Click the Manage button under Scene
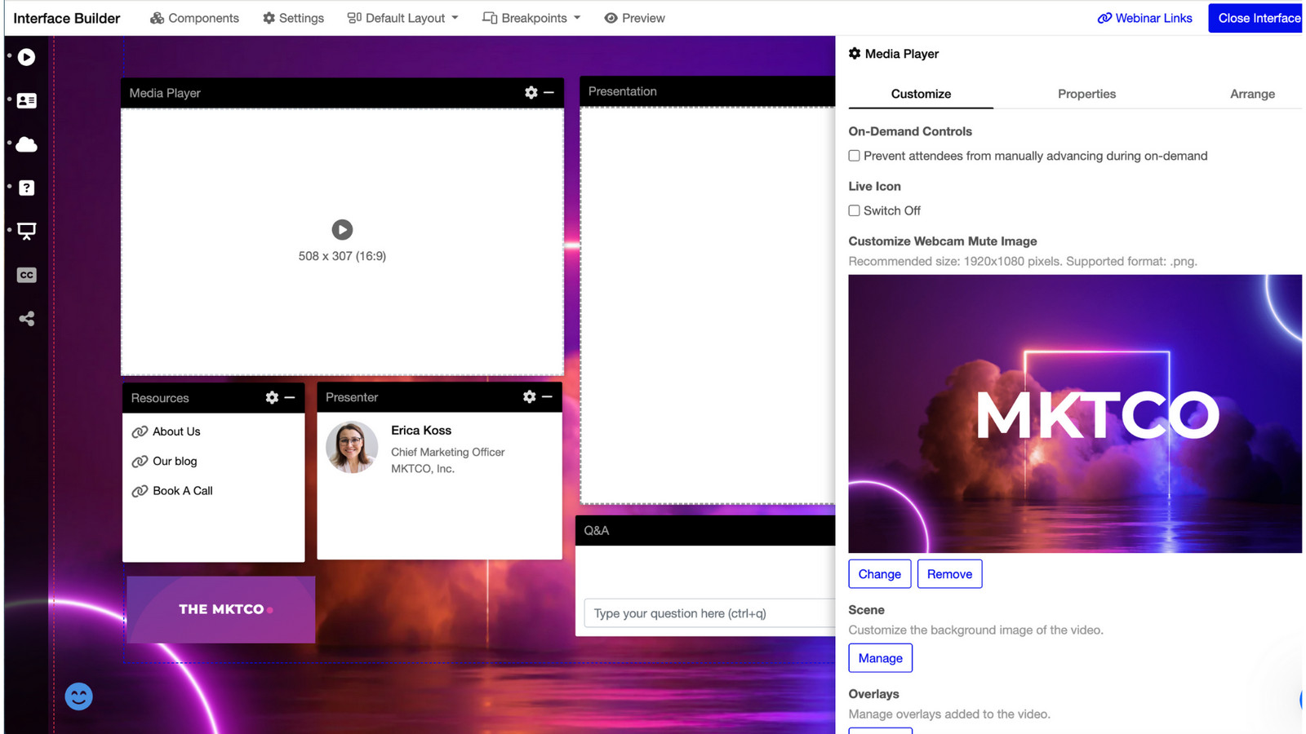 click(x=880, y=658)
